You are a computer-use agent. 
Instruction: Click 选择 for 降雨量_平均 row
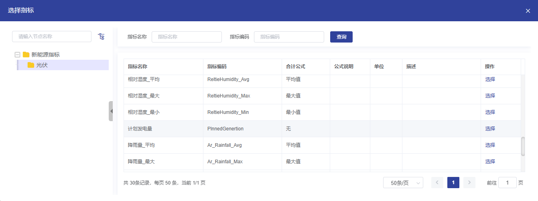(x=490, y=145)
